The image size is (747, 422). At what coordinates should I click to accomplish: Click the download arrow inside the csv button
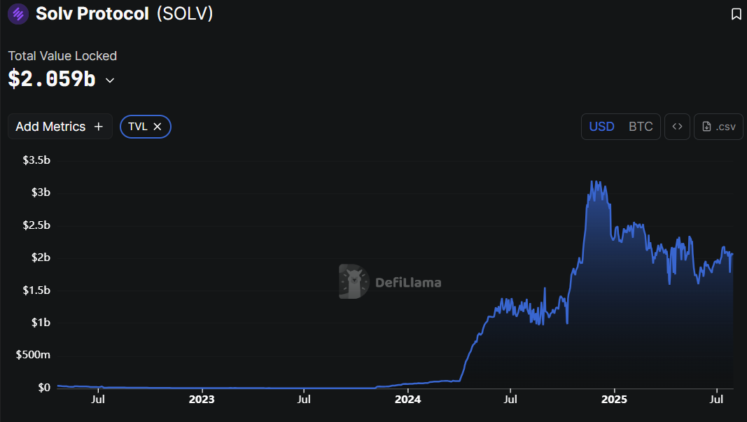[706, 127]
